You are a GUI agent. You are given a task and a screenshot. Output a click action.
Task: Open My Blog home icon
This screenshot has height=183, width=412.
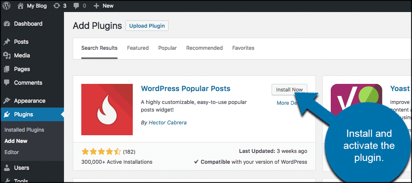21,6
